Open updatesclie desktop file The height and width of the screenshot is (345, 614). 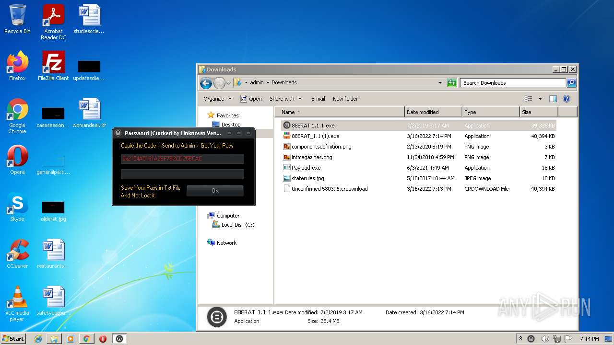(x=89, y=69)
